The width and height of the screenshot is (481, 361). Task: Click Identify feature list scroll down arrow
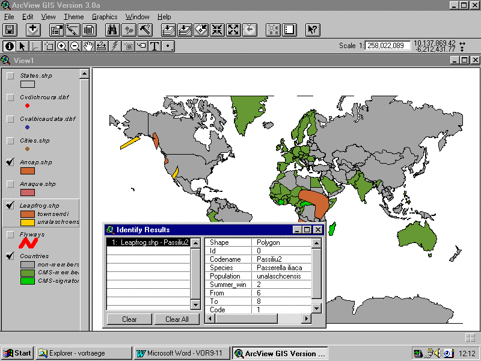click(x=195, y=304)
